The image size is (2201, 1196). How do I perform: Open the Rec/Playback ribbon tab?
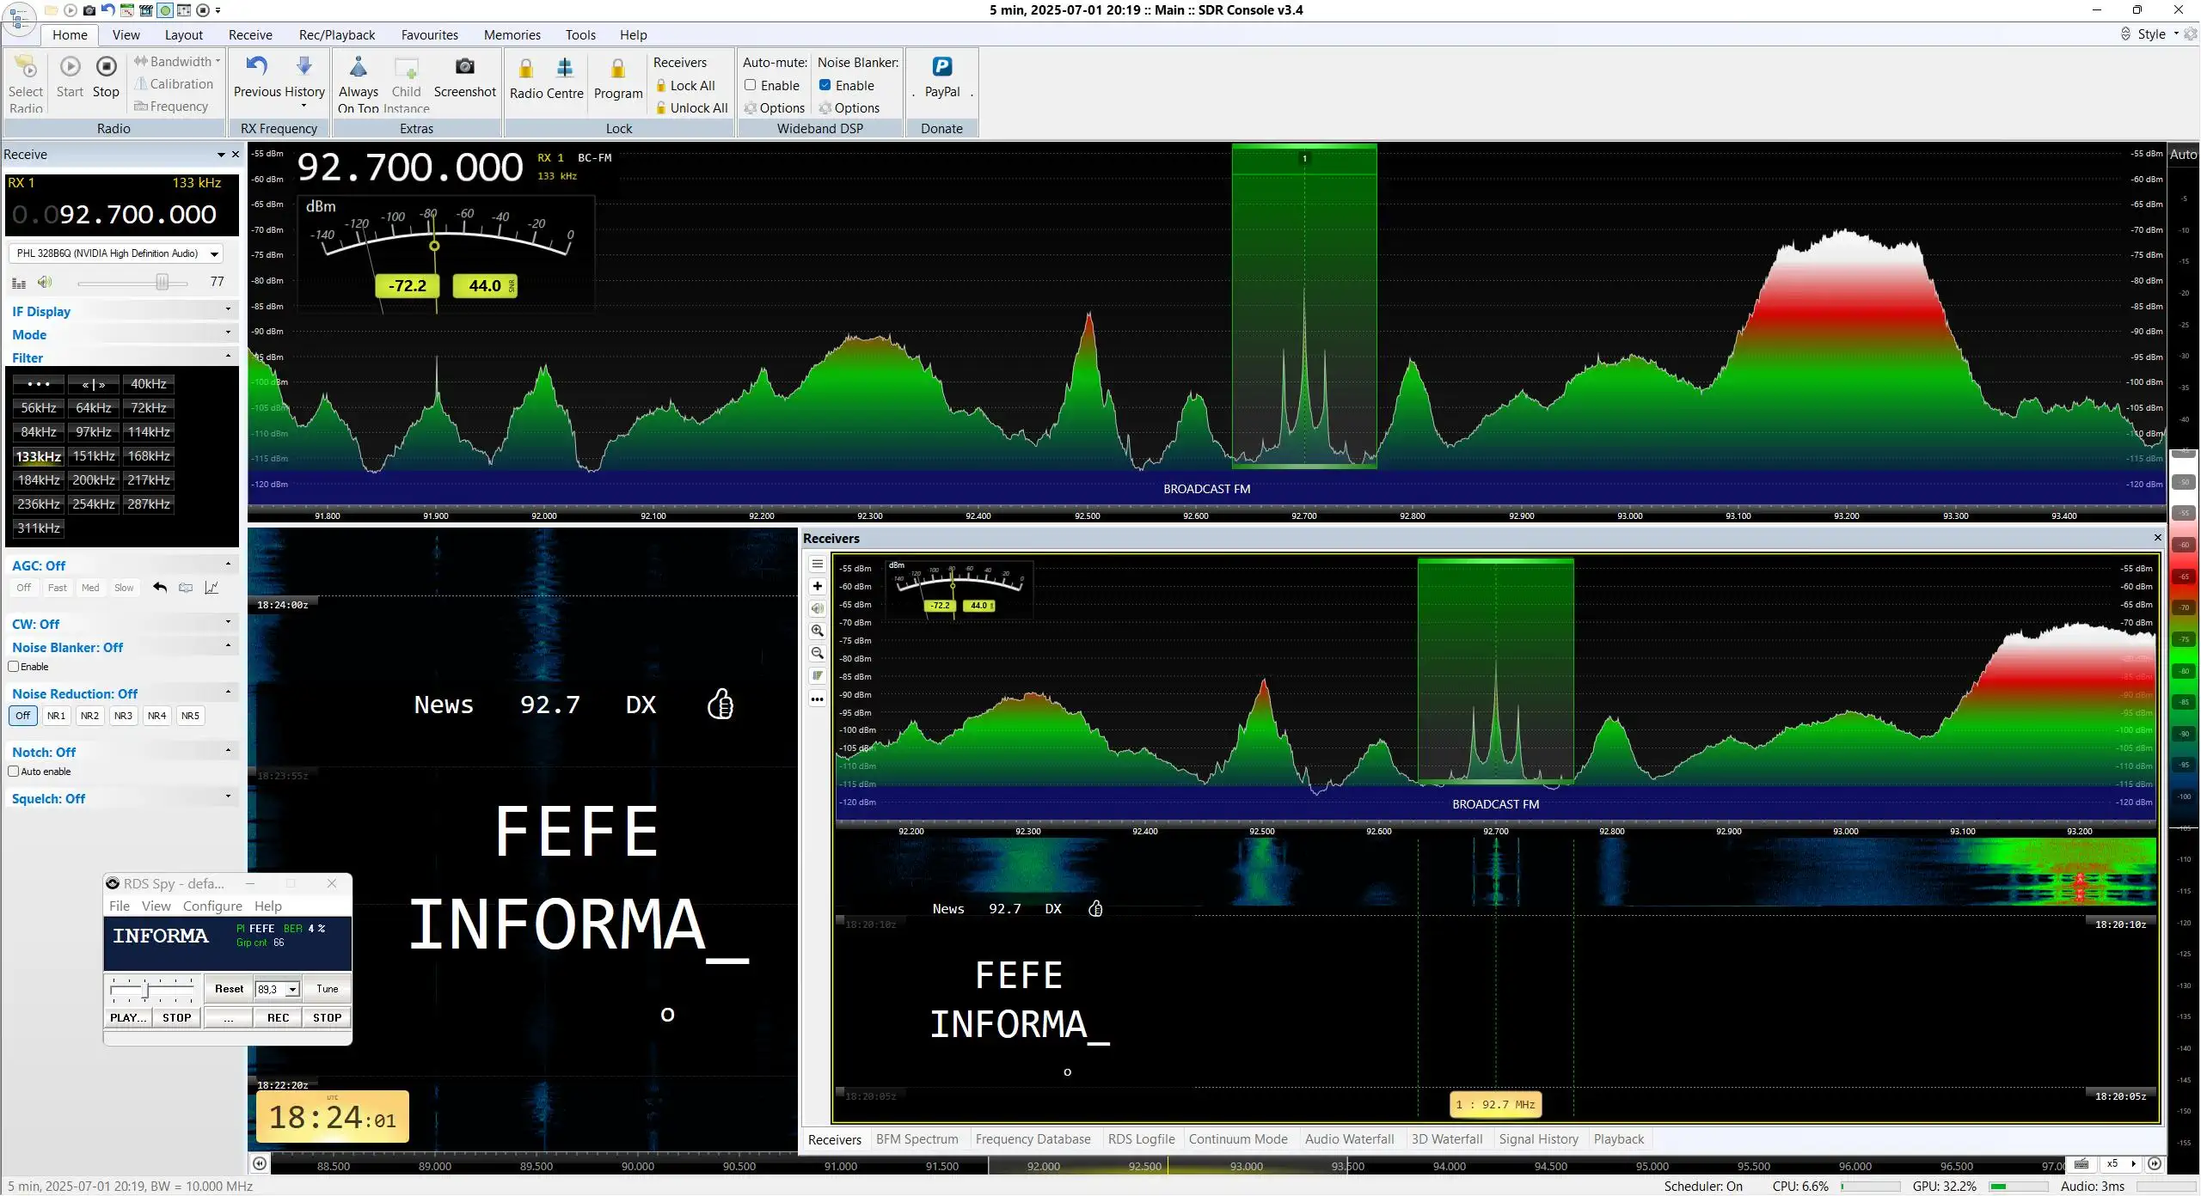337,34
